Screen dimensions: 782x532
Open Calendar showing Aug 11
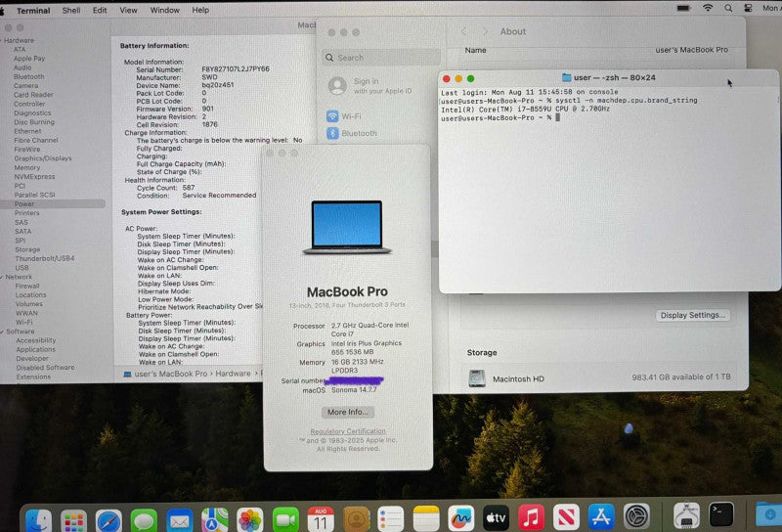(x=321, y=520)
